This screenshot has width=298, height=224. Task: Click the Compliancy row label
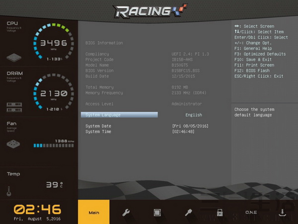(x=97, y=54)
